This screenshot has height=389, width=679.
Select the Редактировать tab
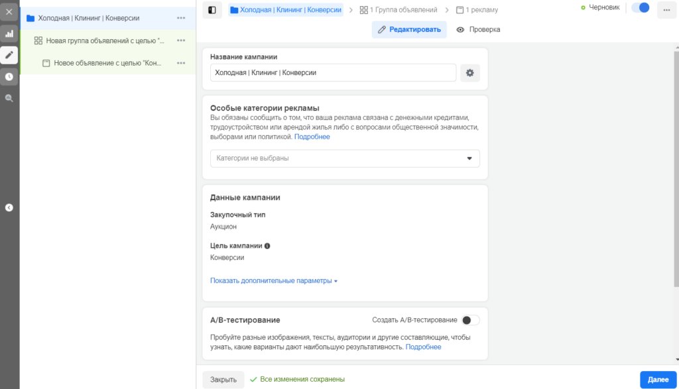click(x=409, y=29)
